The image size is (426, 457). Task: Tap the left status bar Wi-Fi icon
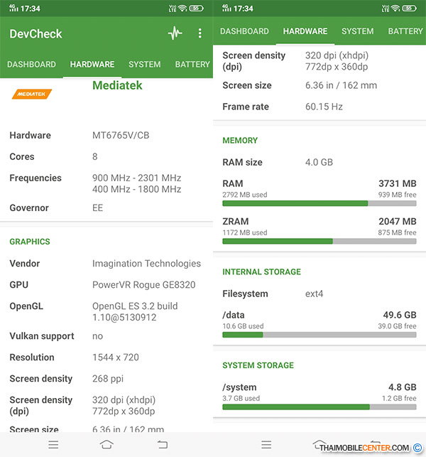(182, 9)
